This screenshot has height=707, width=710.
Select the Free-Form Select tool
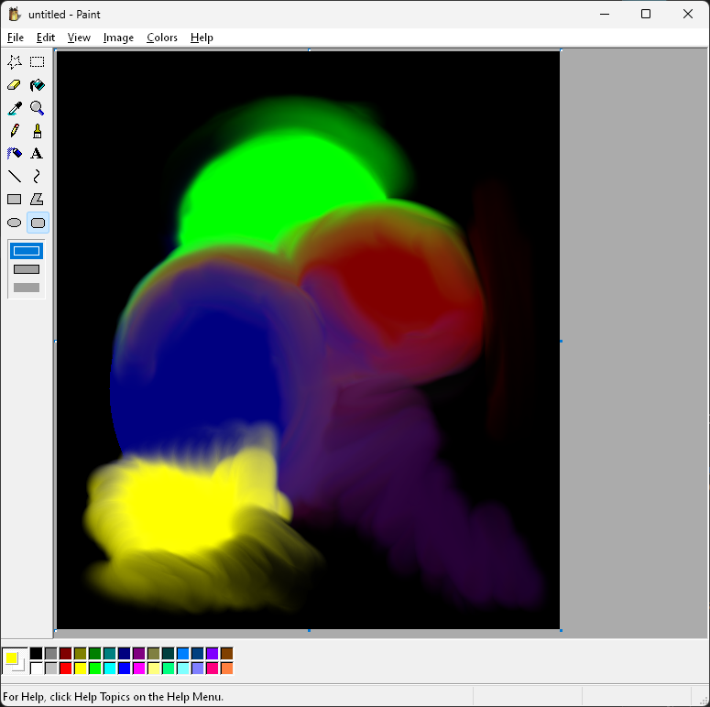[x=15, y=62]
